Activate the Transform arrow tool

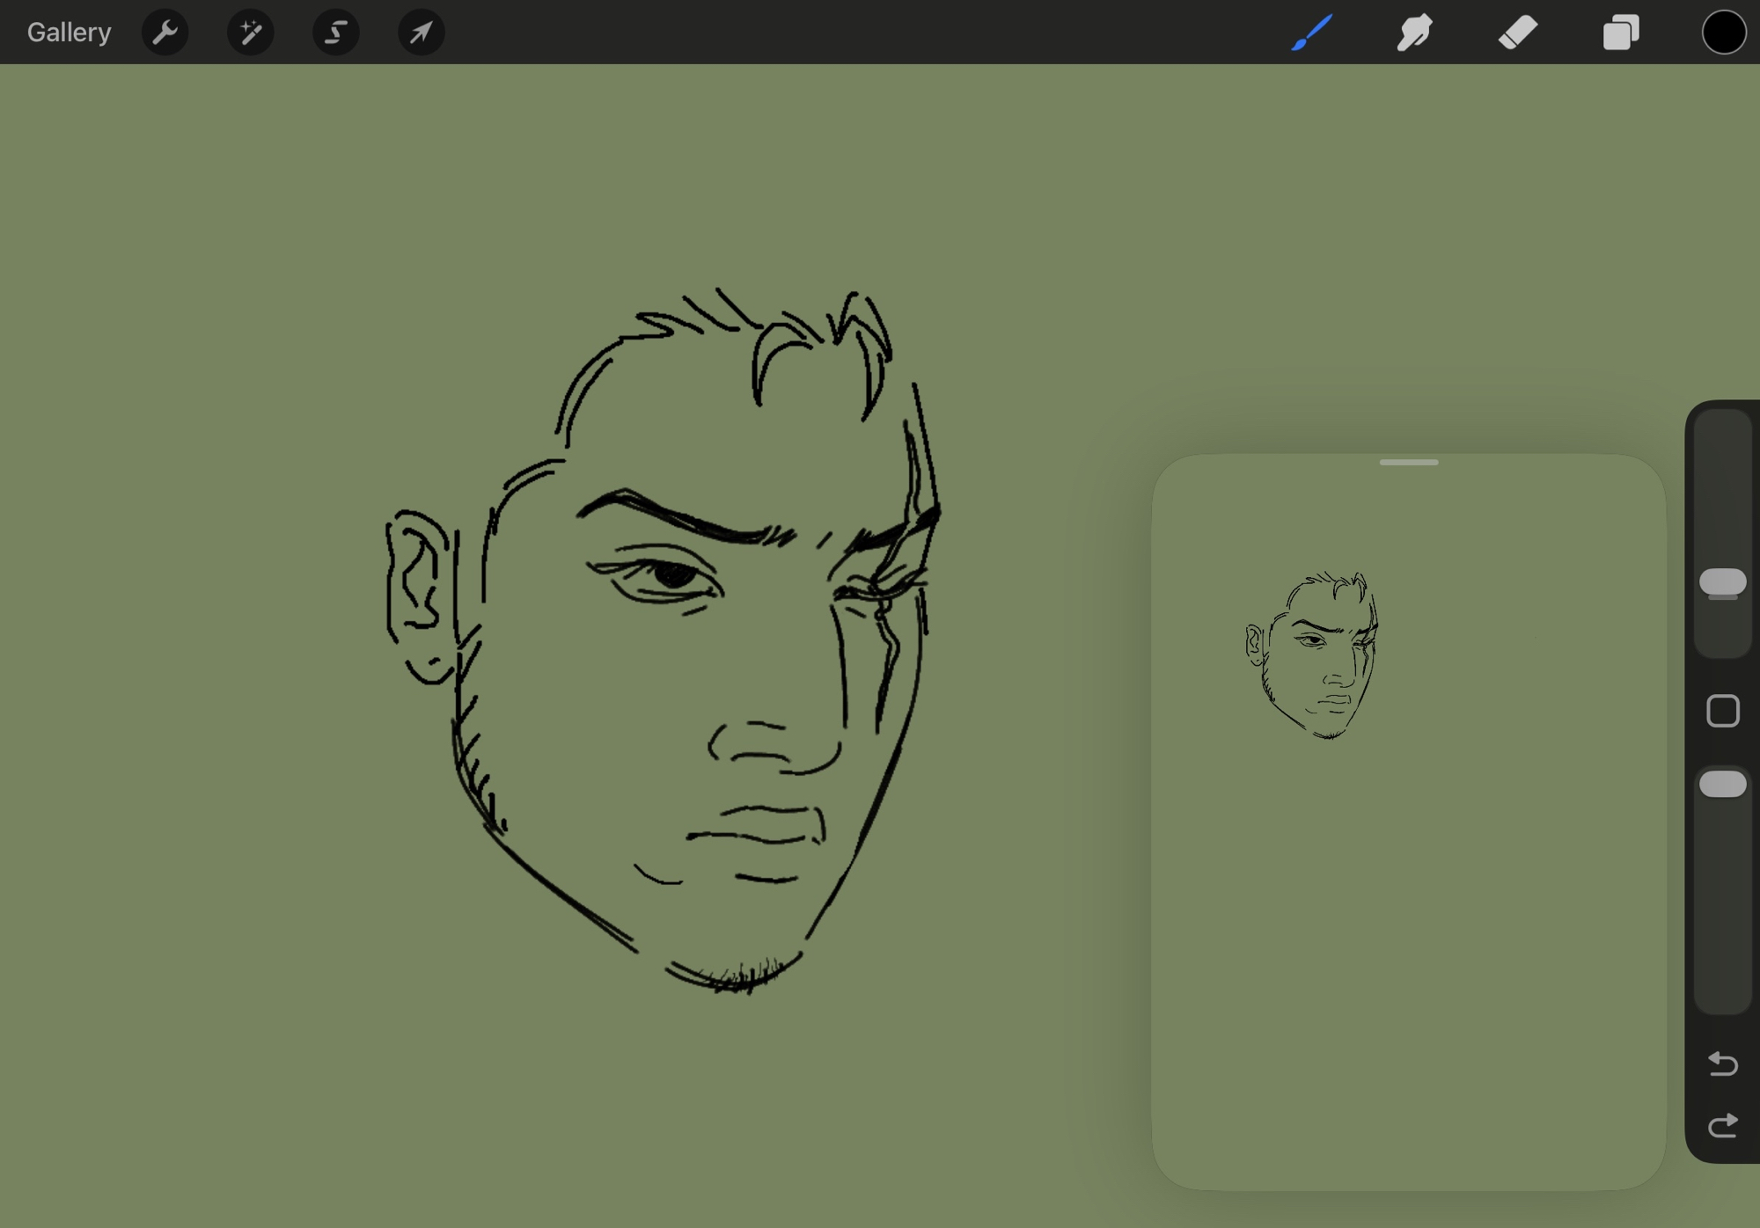point(422,33)
